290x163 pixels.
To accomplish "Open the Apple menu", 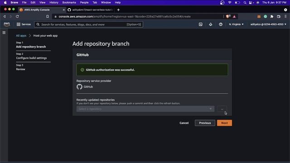I will (5, 3).
